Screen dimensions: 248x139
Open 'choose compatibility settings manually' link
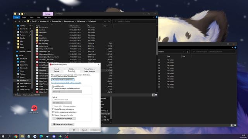pyautogui.click(x=66, y=83)
